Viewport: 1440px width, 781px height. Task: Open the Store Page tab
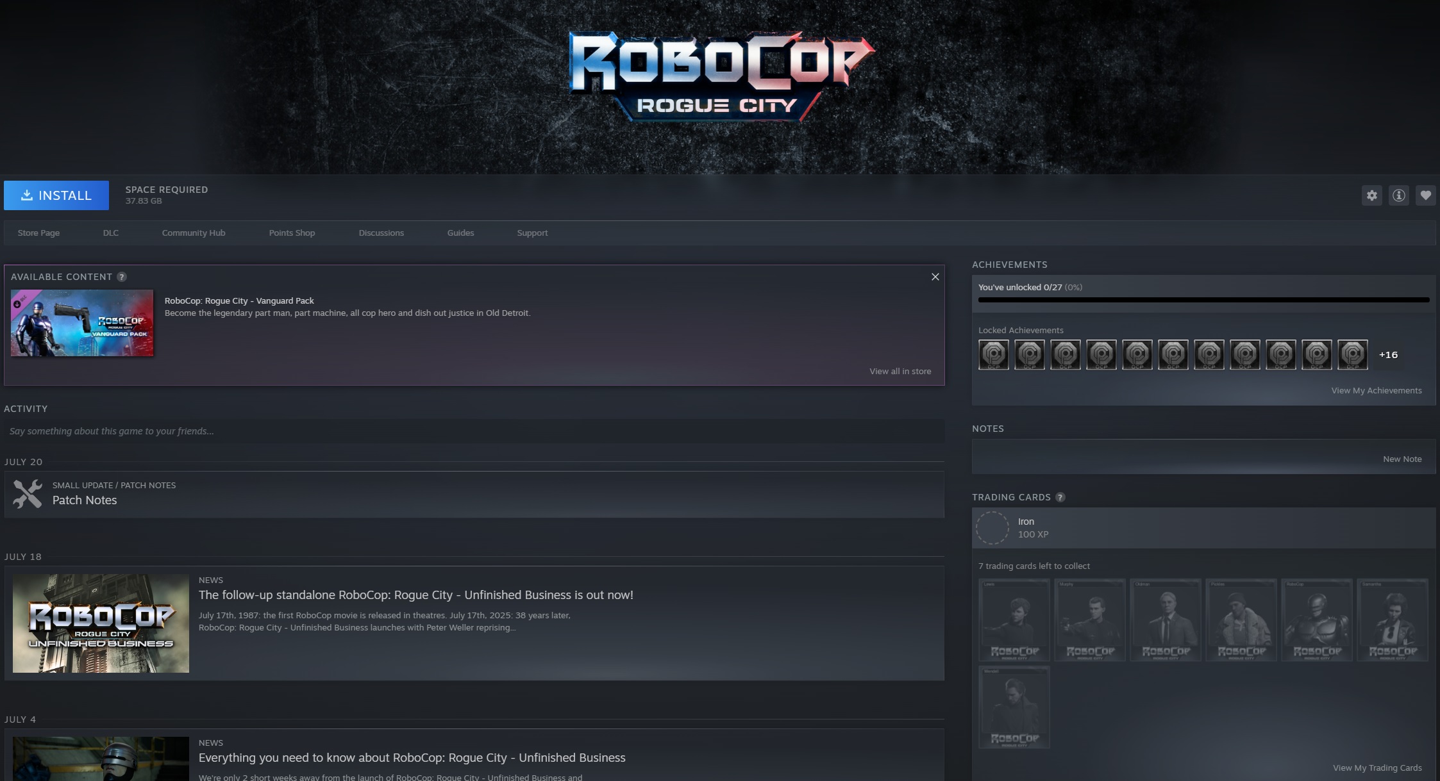click(38, 233)
